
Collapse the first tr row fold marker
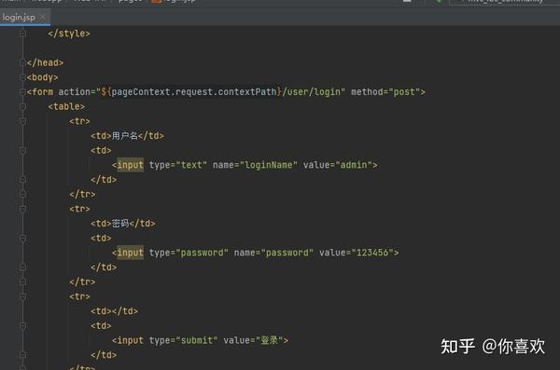point(22,121)
